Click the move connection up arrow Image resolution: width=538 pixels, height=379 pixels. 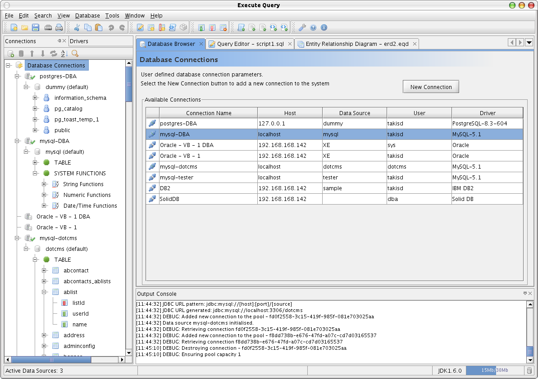pyautogui.click(x=32, y=54)
